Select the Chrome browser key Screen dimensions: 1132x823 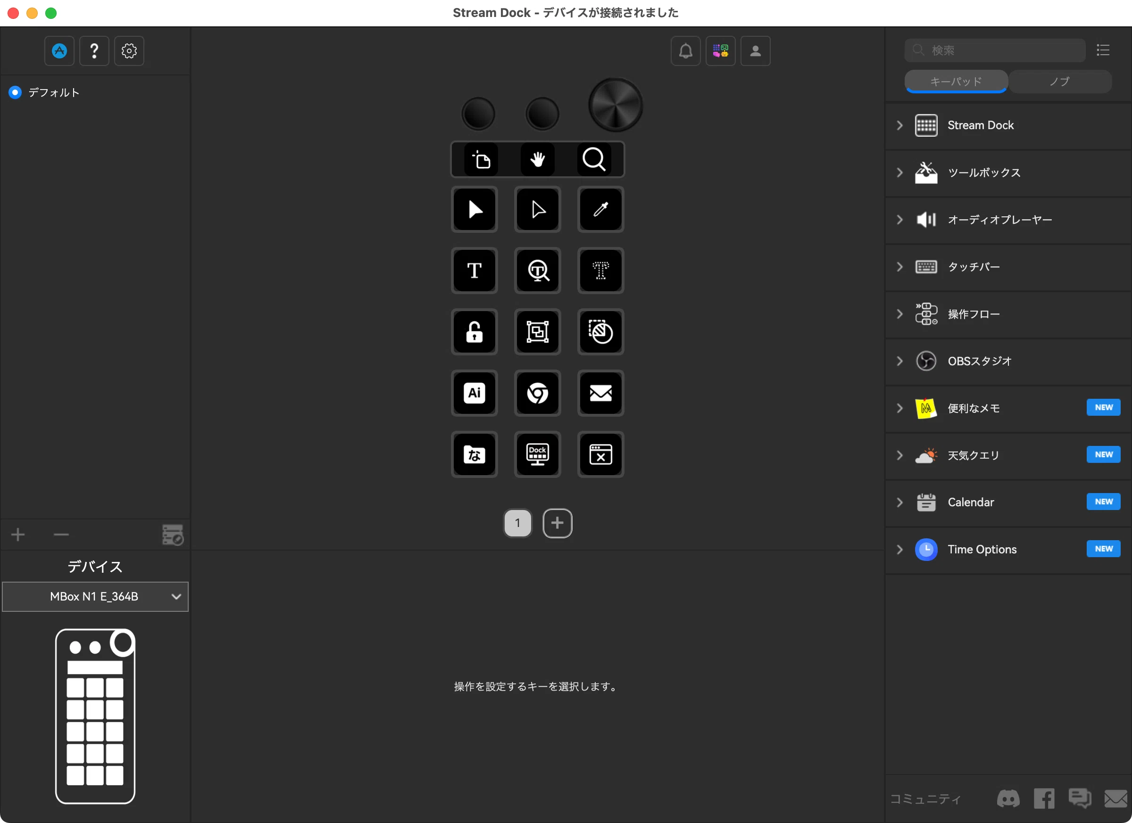(x=538, y=393)
